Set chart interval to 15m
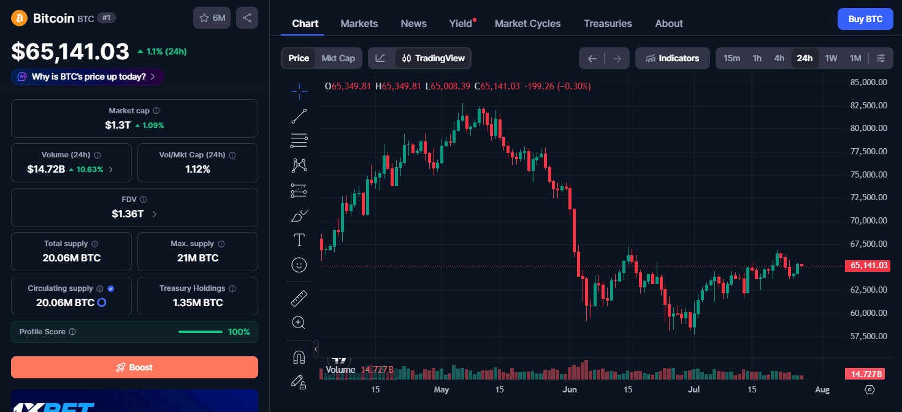902x412 pixels. (732, 58)
